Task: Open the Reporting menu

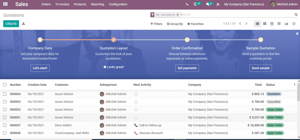Action: (x=97, y=4)
